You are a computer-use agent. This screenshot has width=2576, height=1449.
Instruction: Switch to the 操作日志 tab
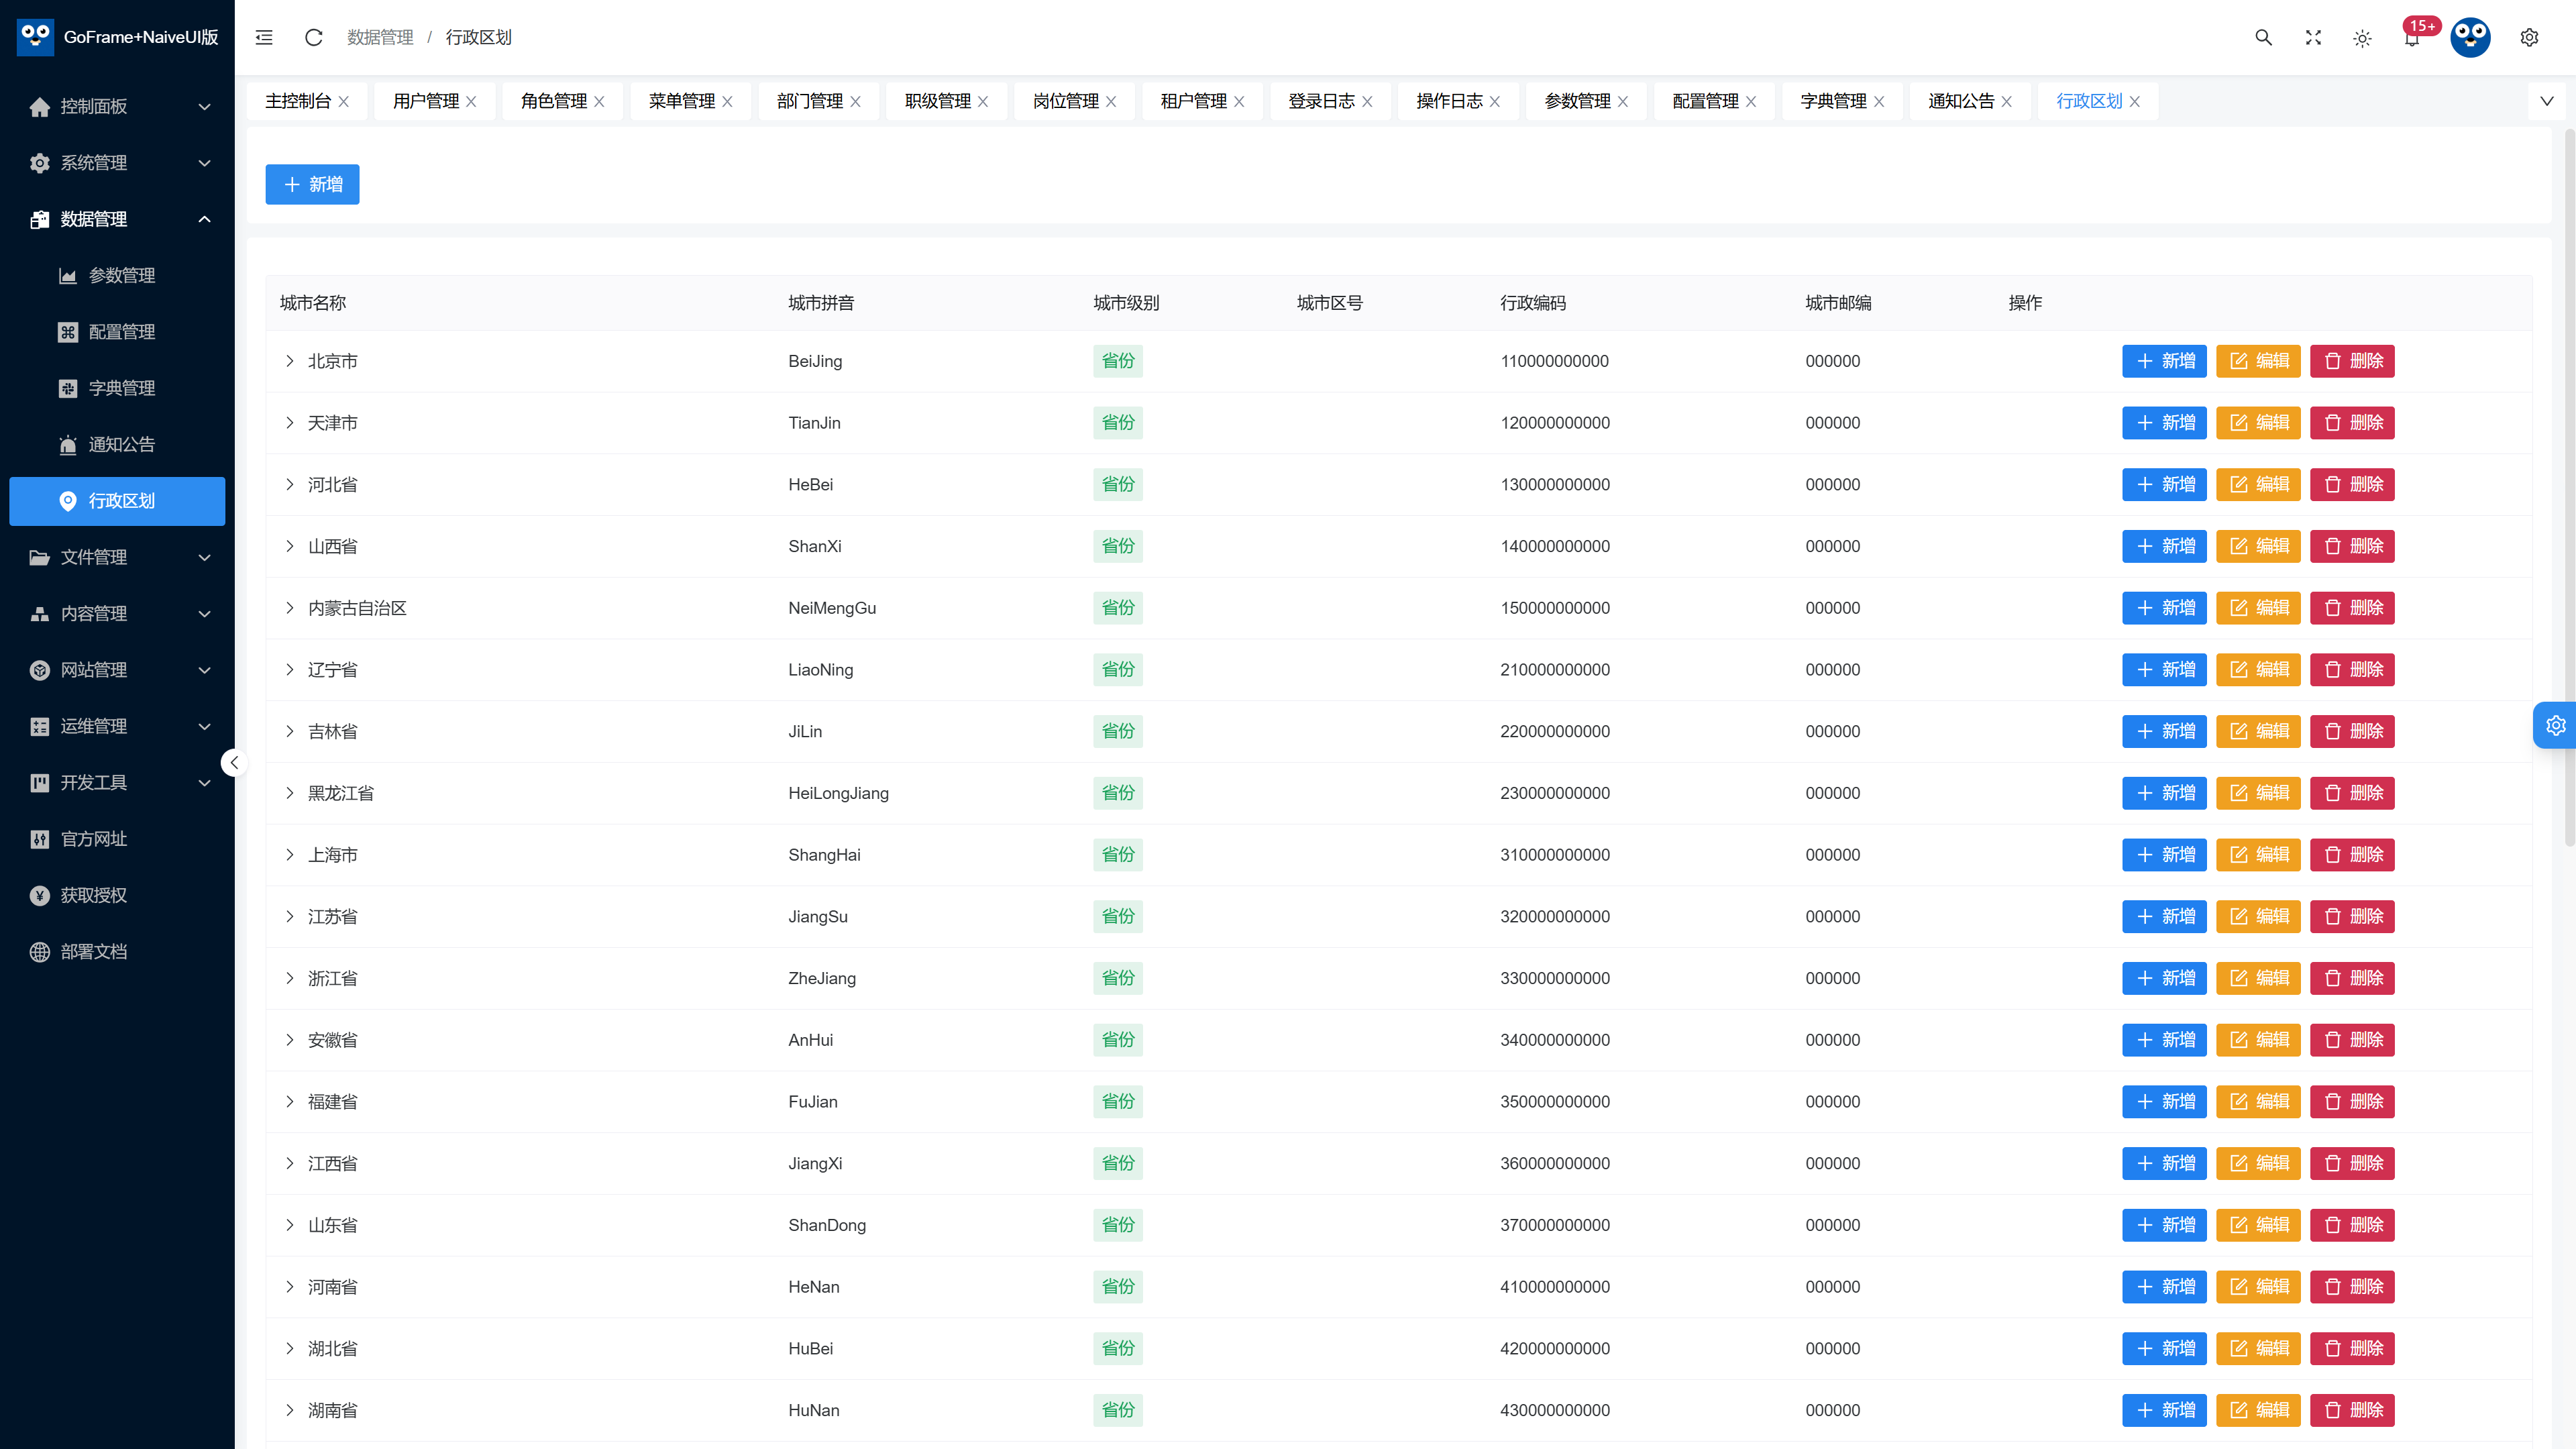(1449, 101)
